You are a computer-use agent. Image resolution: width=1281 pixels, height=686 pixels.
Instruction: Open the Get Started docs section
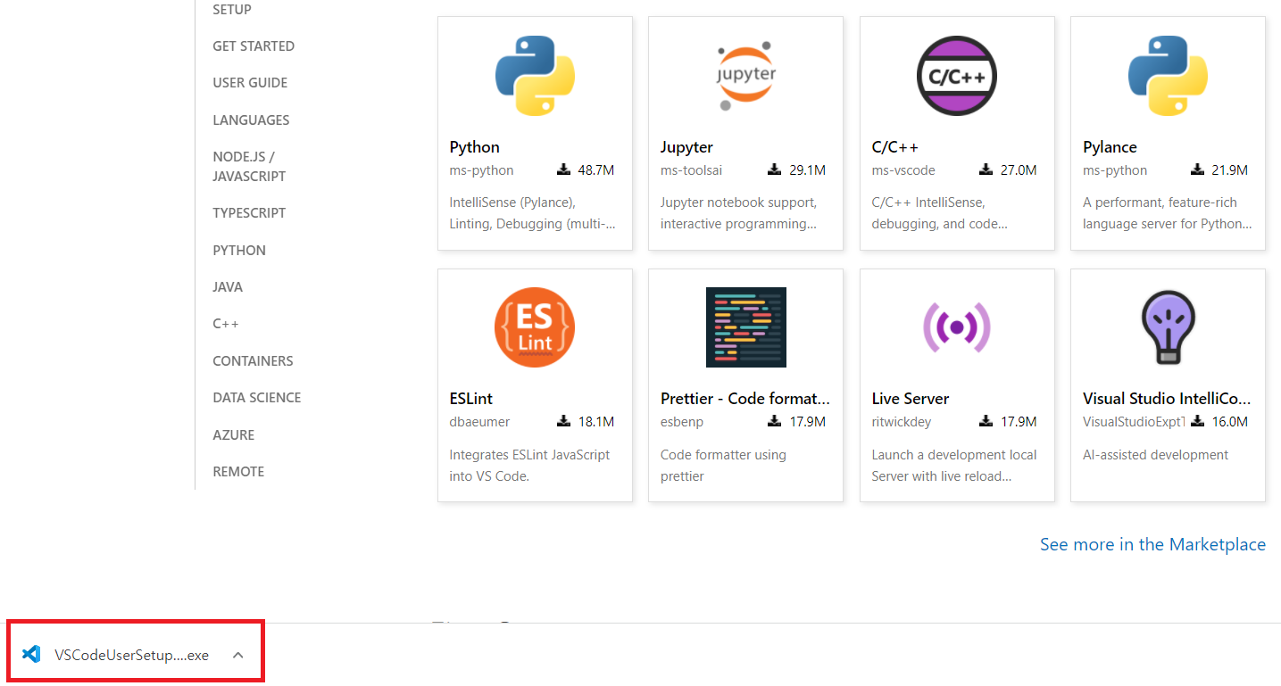[254, 46]
